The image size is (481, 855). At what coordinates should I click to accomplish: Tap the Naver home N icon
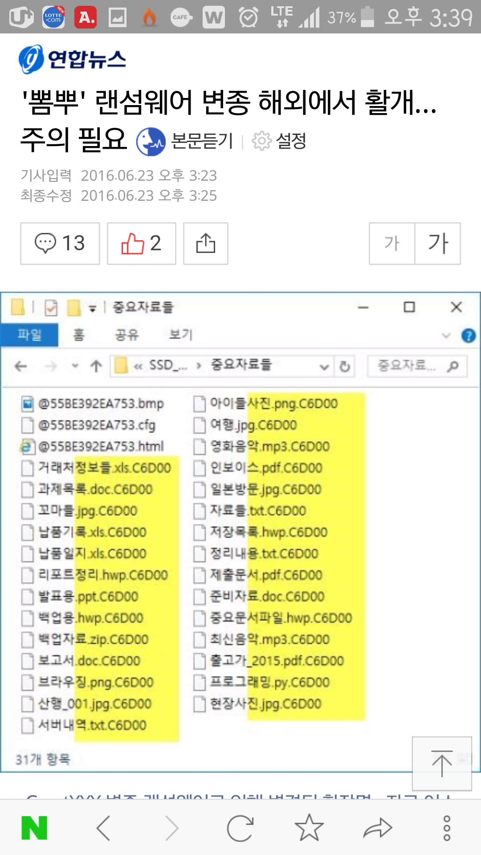click(34, 828)
